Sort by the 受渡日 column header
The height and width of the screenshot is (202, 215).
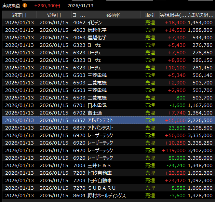coord(54,15)
